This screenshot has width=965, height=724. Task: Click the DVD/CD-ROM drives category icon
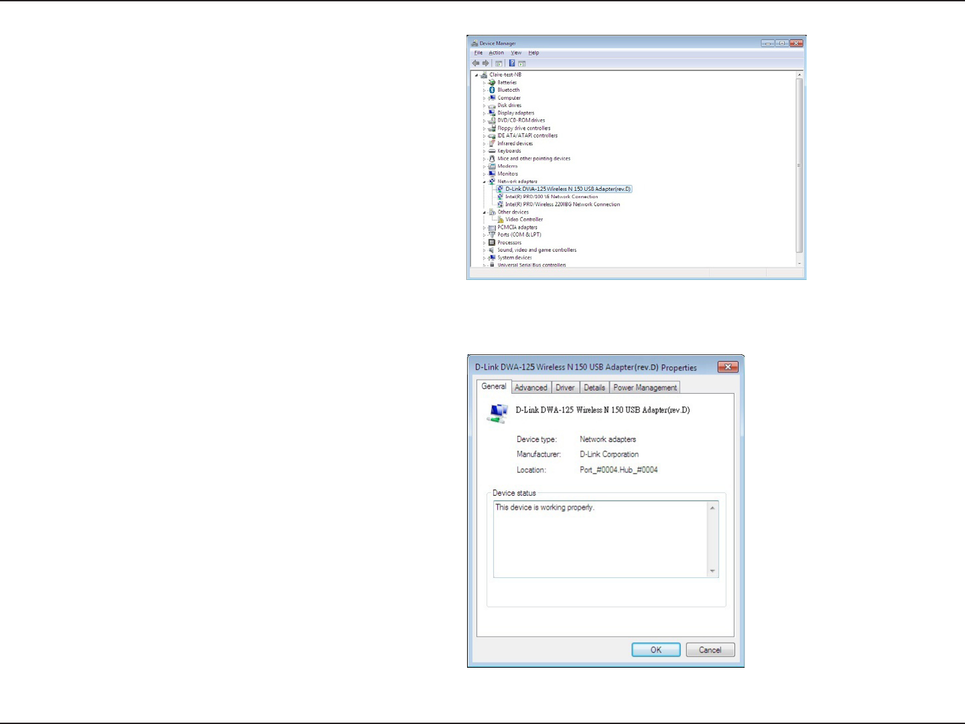point(492,121)
